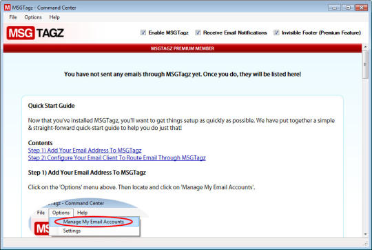
Task: Toggle Receive Email Notifications checkbox
Action: coord(198,32)
